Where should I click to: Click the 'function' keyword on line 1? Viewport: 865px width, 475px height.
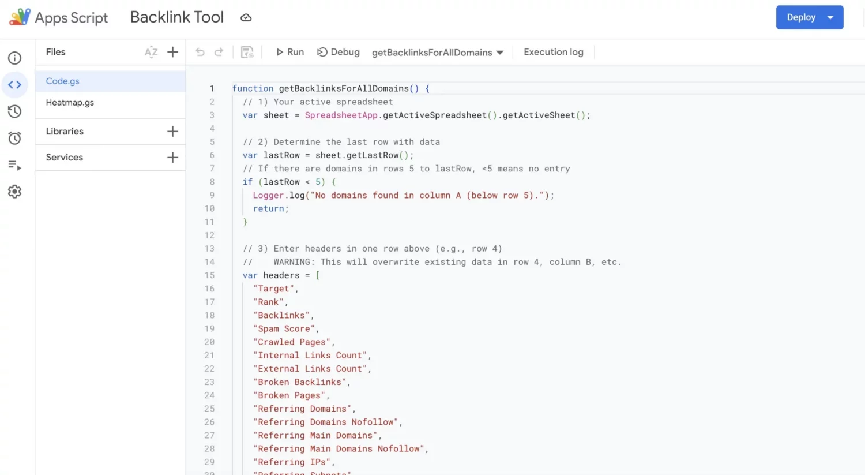(253, 89)
